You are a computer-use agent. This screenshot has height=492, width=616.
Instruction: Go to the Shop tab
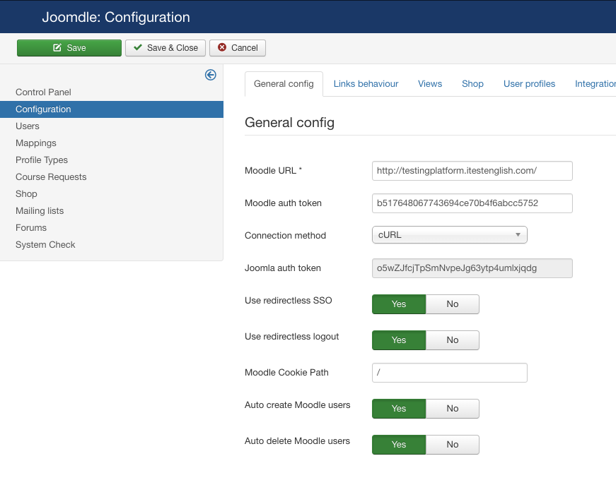click(x=472, y=84)
